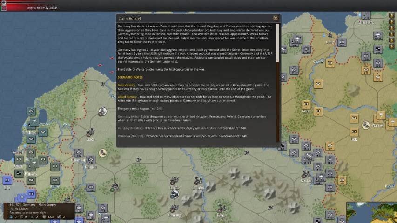Click the Prague city icon
397x223 pixels.
point(222,211)
